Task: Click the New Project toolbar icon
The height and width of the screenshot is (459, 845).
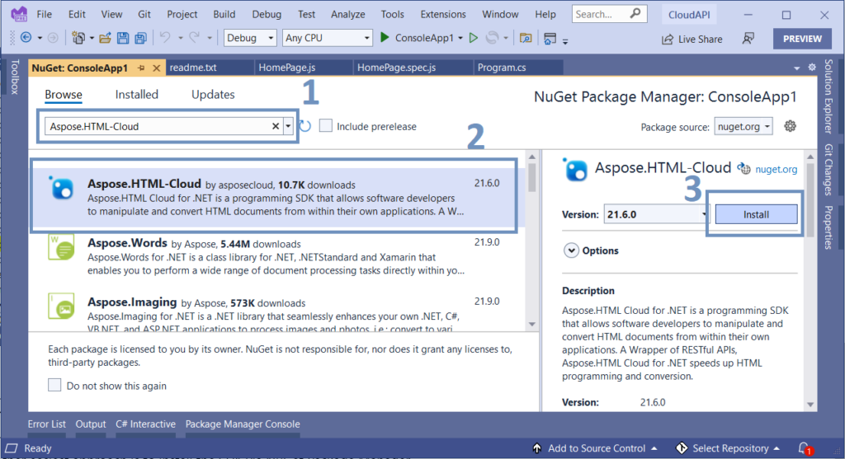Action: (78, 38)
